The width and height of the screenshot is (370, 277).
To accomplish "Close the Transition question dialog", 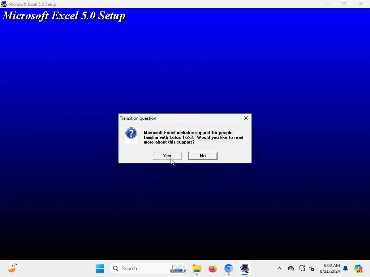I will [x=246, y=118].
